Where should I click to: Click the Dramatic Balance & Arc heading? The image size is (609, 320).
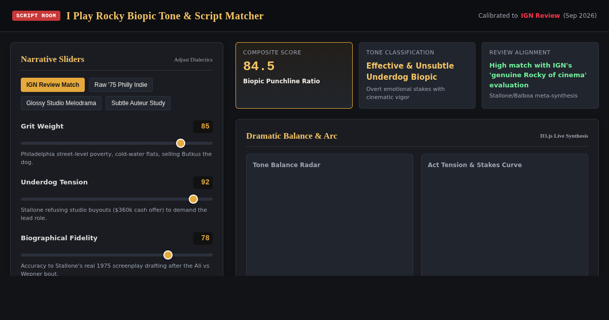291,136
